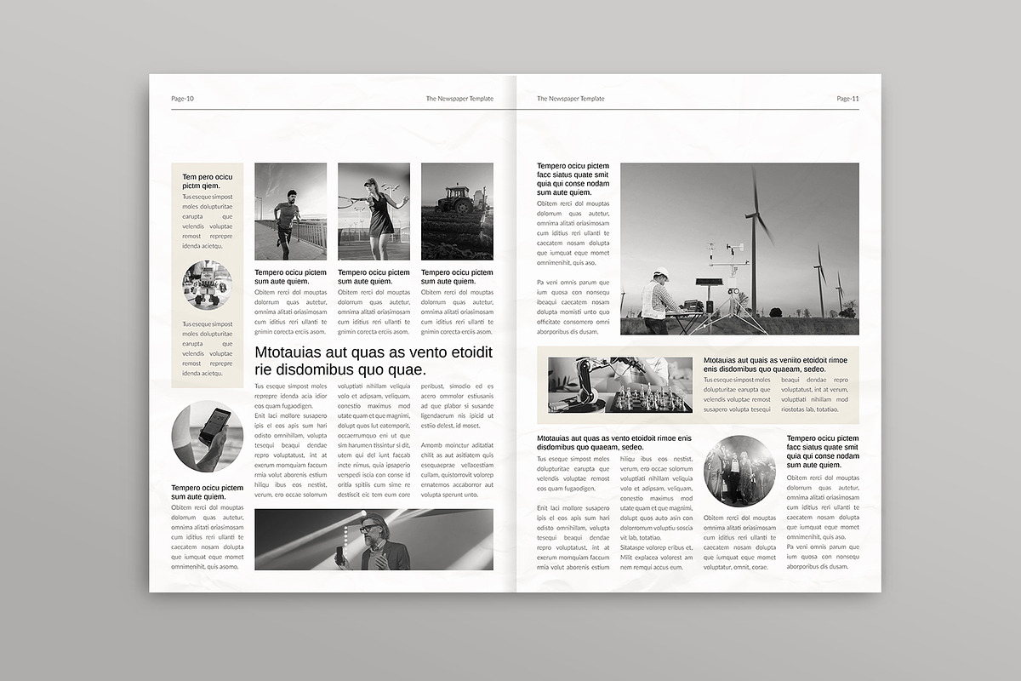Click the Page-11 header label
Image resolution: width=1021 pixels, height=681 pixels.
click(x=847, y=99)
